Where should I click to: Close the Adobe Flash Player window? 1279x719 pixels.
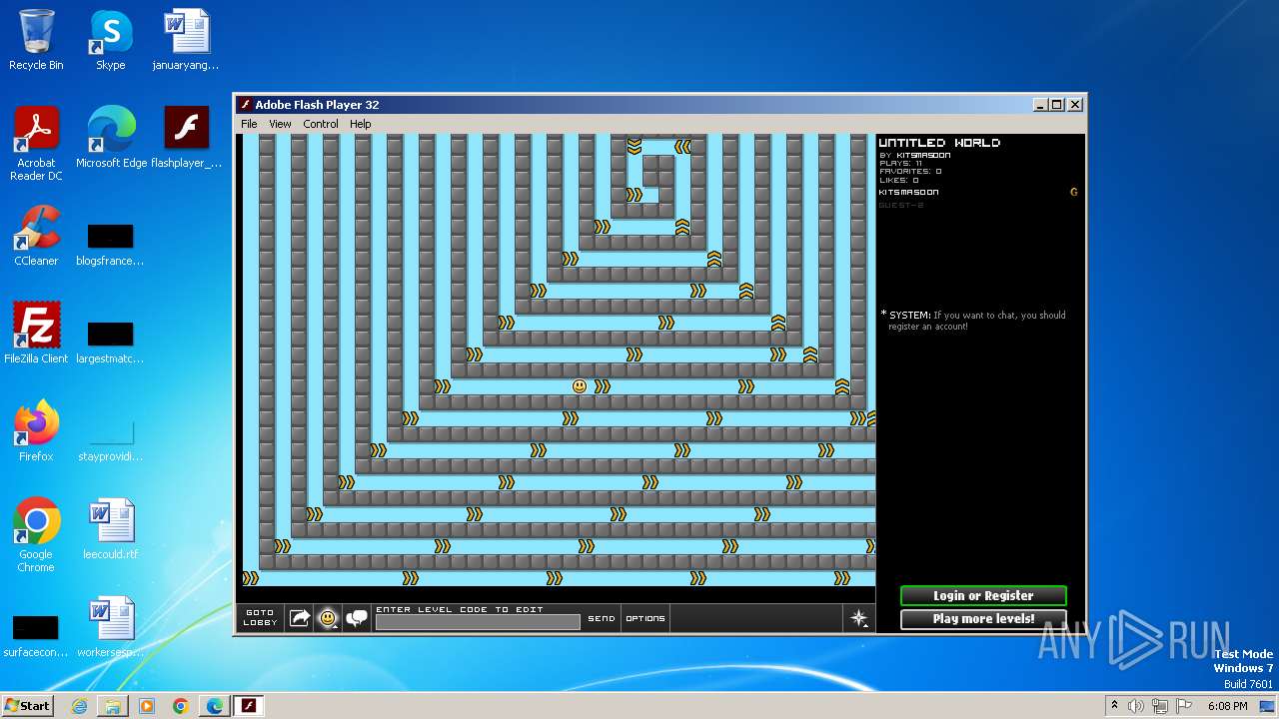point(1075,105)
